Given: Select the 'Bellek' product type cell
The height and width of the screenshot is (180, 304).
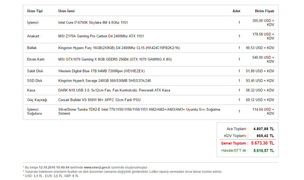Looking at the screenshot, I should tap(32, 48).
